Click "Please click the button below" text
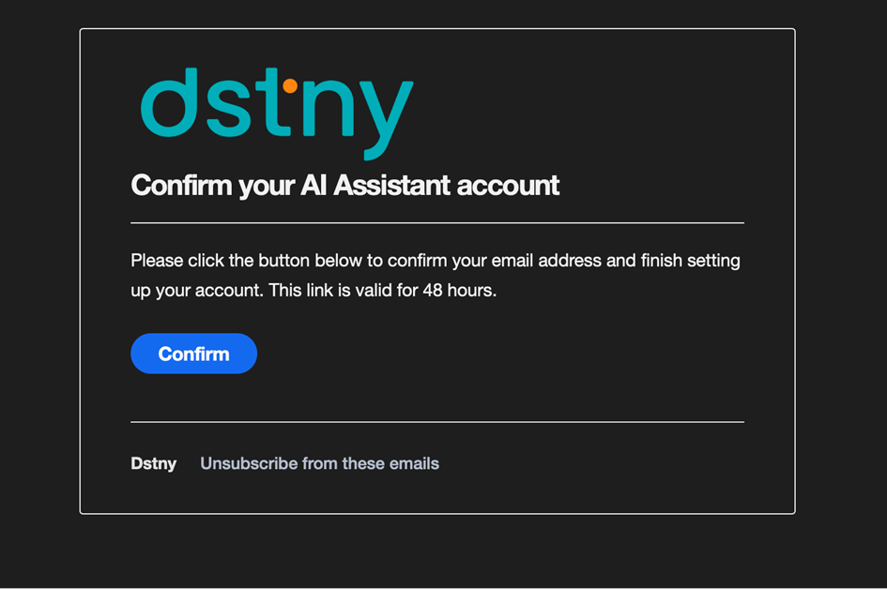The image size is (887, 589). (x=239, y=261)
